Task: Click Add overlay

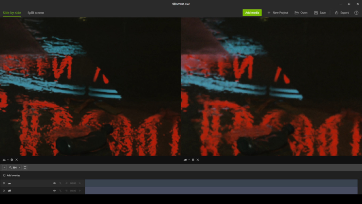Action: click(11, 175)
